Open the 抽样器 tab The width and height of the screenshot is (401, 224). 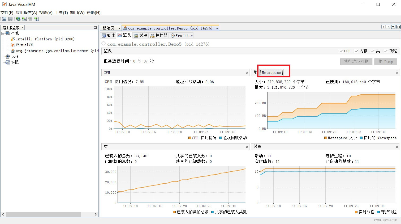click(159, 35)
